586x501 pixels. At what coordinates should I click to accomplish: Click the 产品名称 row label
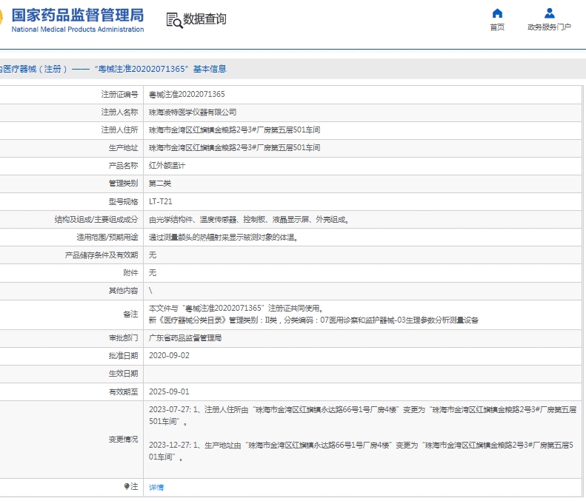click(x=123, y=166)
